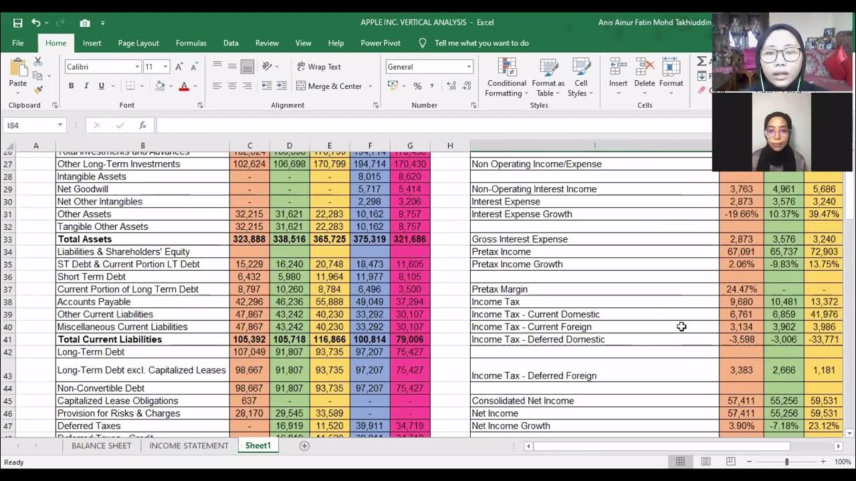This screenshot has width=856, height=481.
Task: Open the Calibri font name dropdown
Action: pyautogui.click(x=137, y=67)
